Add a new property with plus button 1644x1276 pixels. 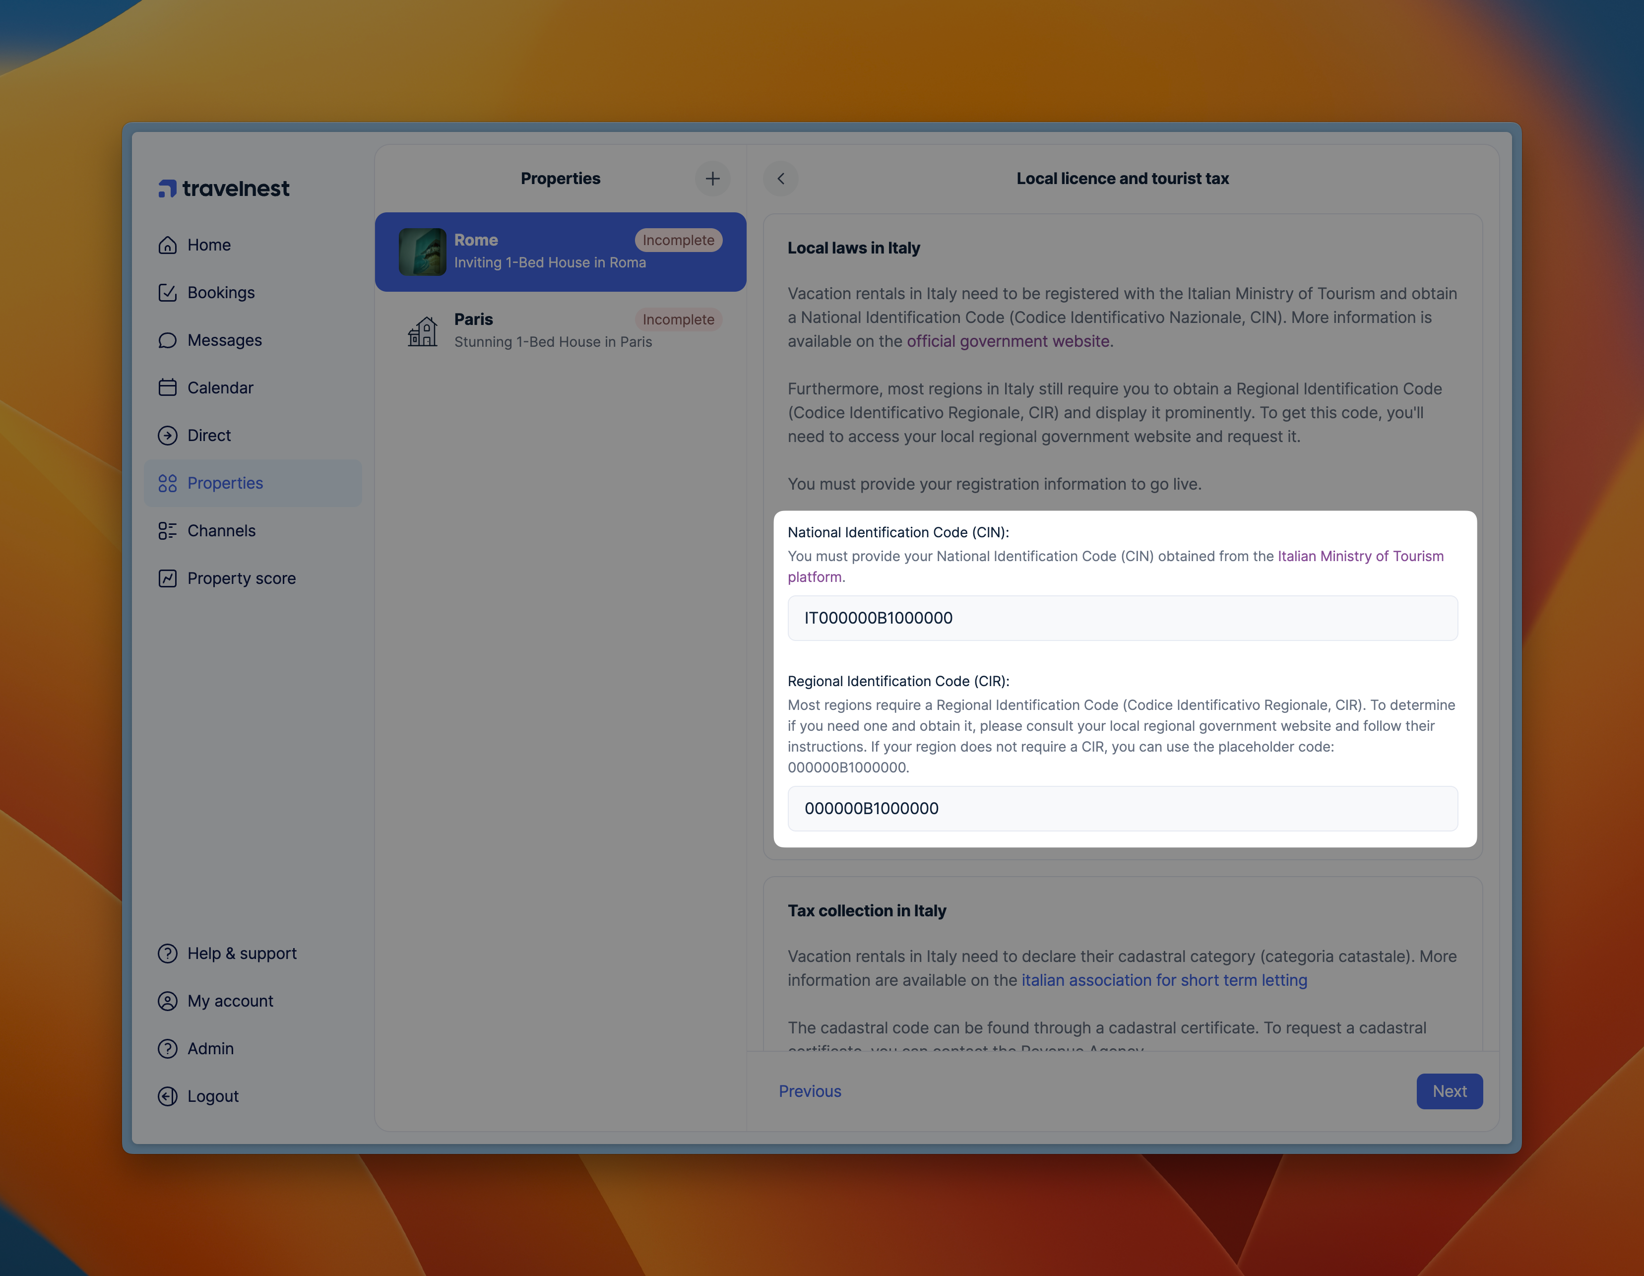click(x=712, y=179)
